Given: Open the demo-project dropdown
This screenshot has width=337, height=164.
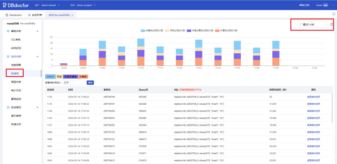Looking at the screenshot, I should tap(86, 5).
